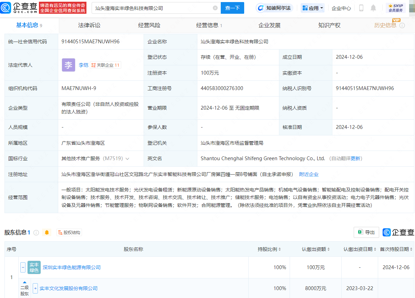The image size is (415, 298).
Task: Open 实丰文化发展股份有限公司 link
Action: [69, 288]
